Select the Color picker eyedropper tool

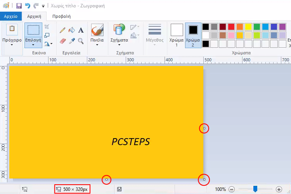(72, 41)
